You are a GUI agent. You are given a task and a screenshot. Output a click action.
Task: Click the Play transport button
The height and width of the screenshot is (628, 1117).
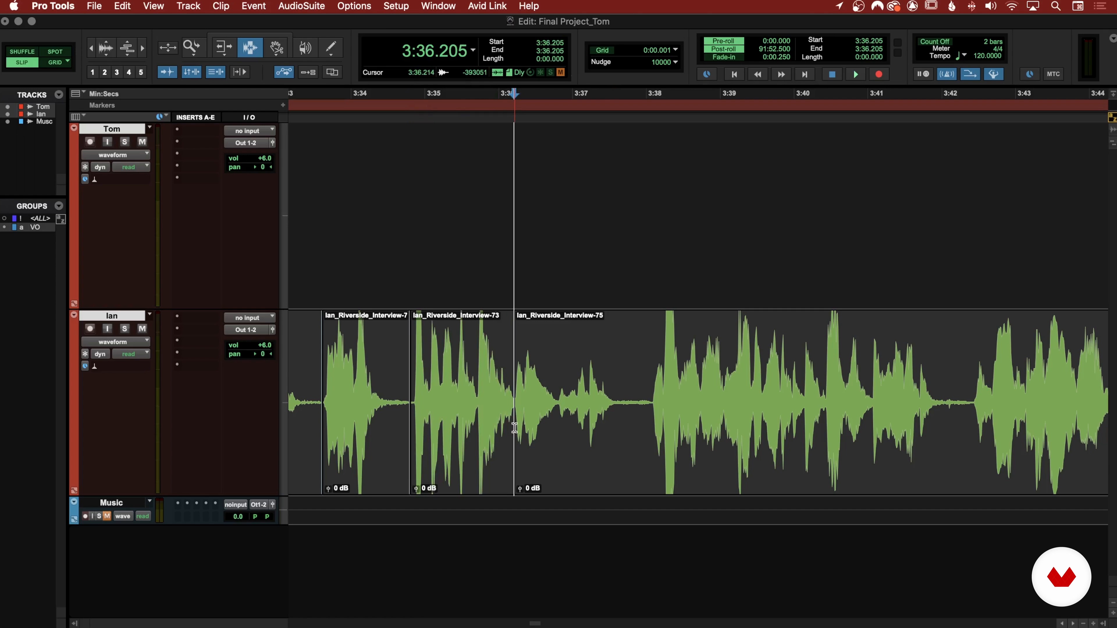855,74
